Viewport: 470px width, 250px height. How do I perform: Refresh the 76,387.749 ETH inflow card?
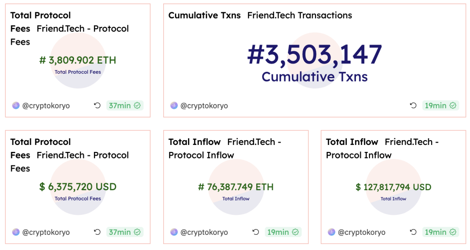tap(256, 232)
